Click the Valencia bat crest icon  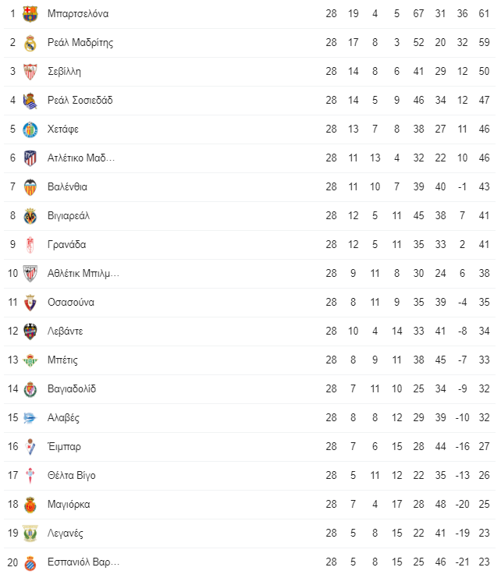[30, 187]
